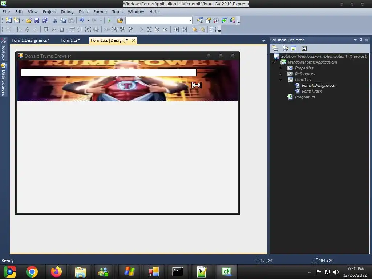372x279 pixels.
Task: Open the Toolbox icon with crossed tools
Action: click(x=216, y=20)
